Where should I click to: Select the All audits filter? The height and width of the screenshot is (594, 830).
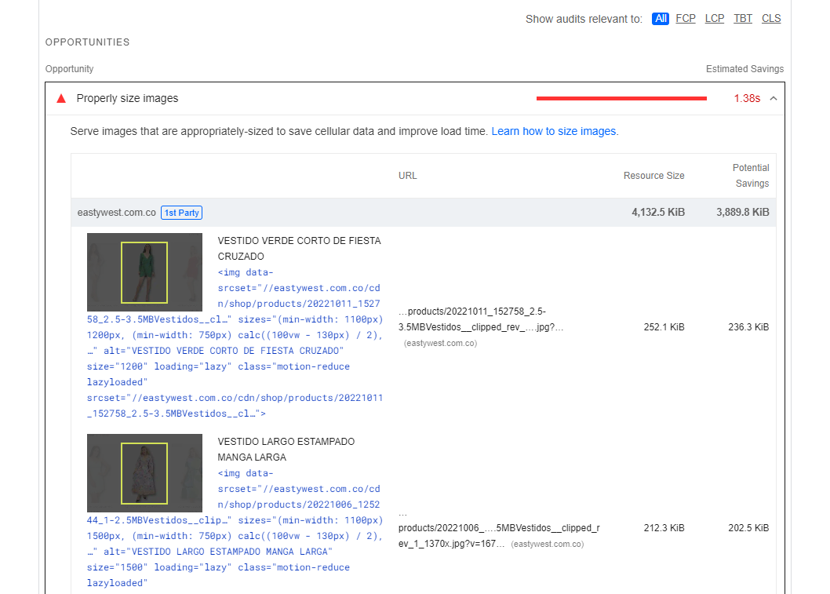(x=660, y=19)
